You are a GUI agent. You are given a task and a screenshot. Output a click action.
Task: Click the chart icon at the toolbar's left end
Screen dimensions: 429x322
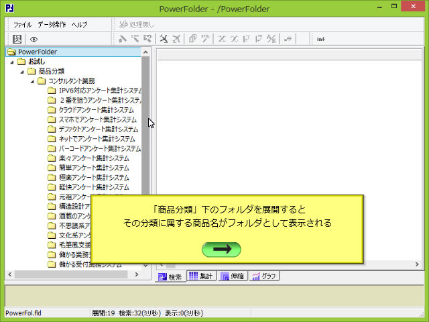[17, 39]
